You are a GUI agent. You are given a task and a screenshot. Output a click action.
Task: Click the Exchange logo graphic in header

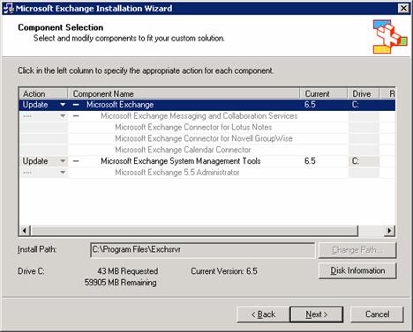[390, 37]
